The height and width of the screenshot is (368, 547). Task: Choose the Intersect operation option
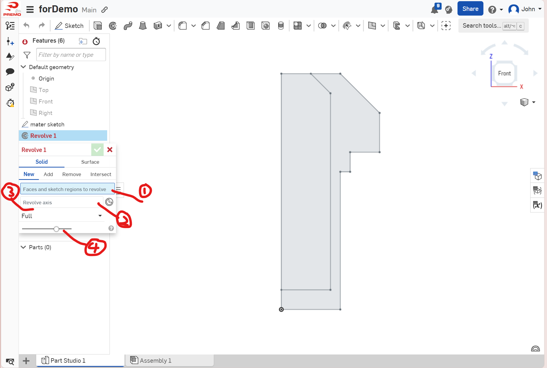(101, 174)
